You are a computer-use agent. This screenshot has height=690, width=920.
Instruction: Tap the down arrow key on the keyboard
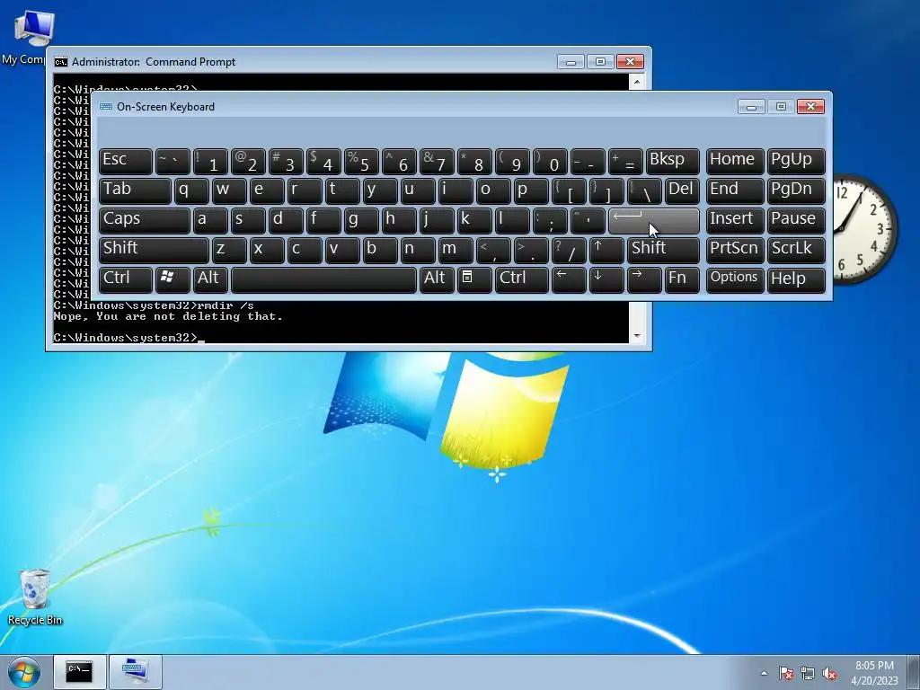coord(606,280)
